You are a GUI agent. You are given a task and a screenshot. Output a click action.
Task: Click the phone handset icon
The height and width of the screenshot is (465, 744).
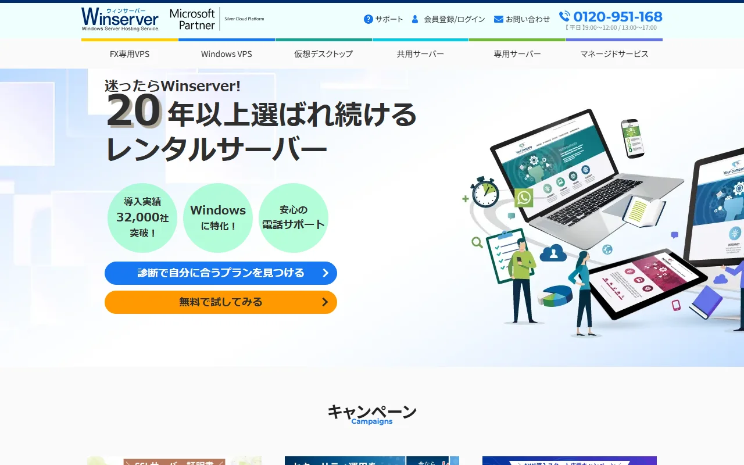tap(564, 16)
